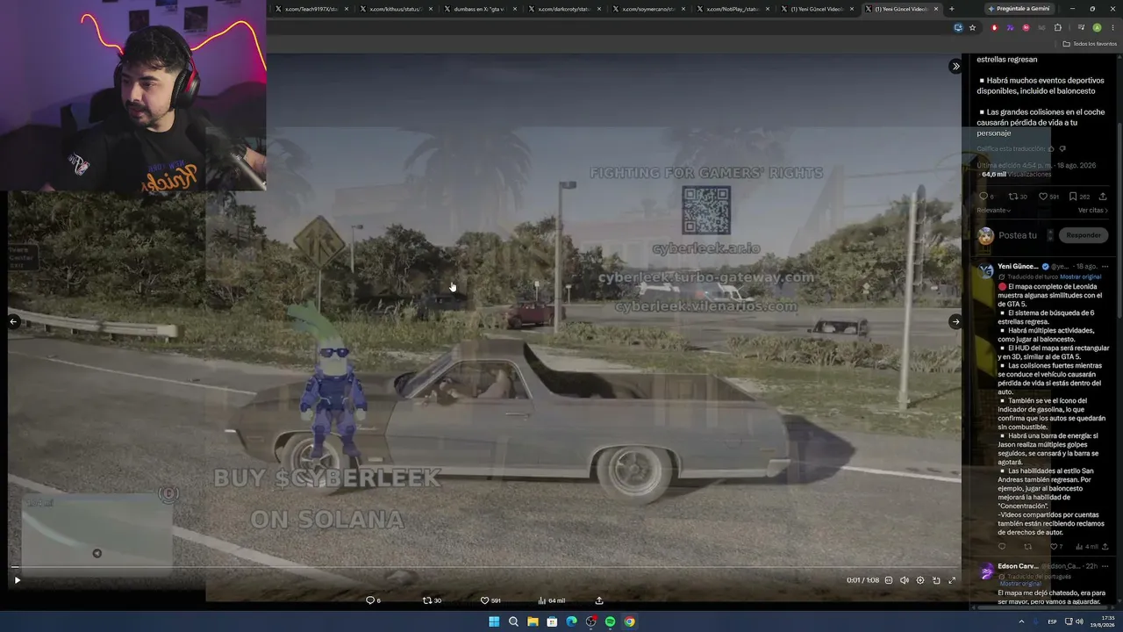1123x632 pixels.
Task: Reply icon below the video with 6
Action: click(370, 600)
